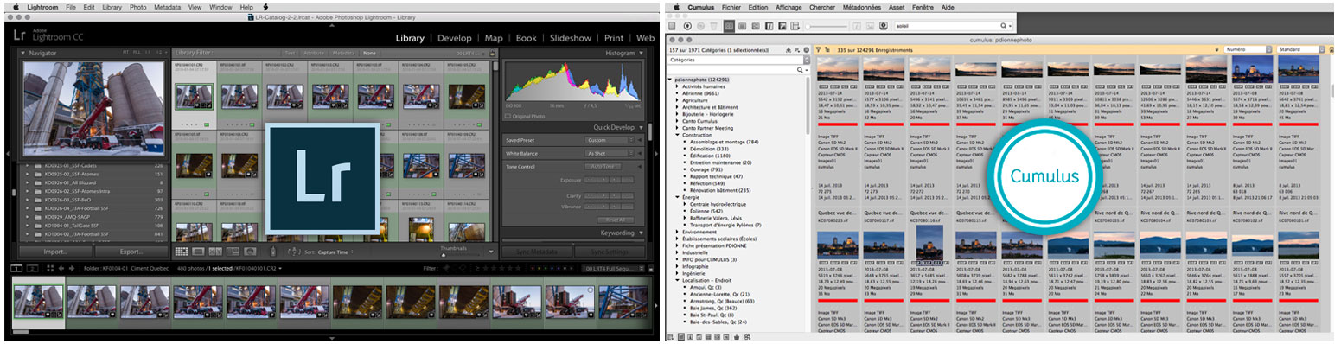Switch to Loupe view in Lightroom toolbar

[198, 252]
